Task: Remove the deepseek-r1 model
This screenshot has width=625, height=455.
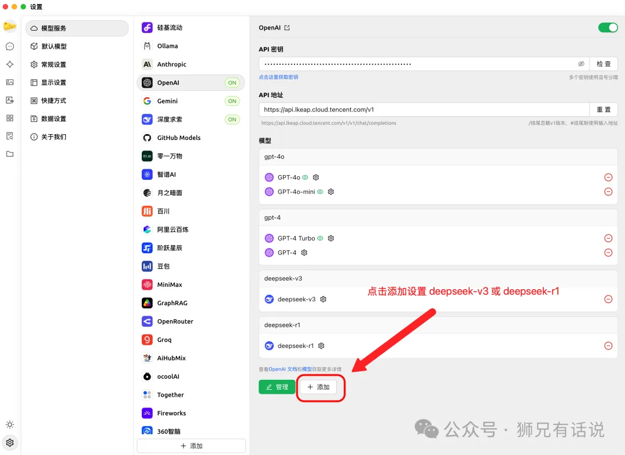Action: click(608, 346)
